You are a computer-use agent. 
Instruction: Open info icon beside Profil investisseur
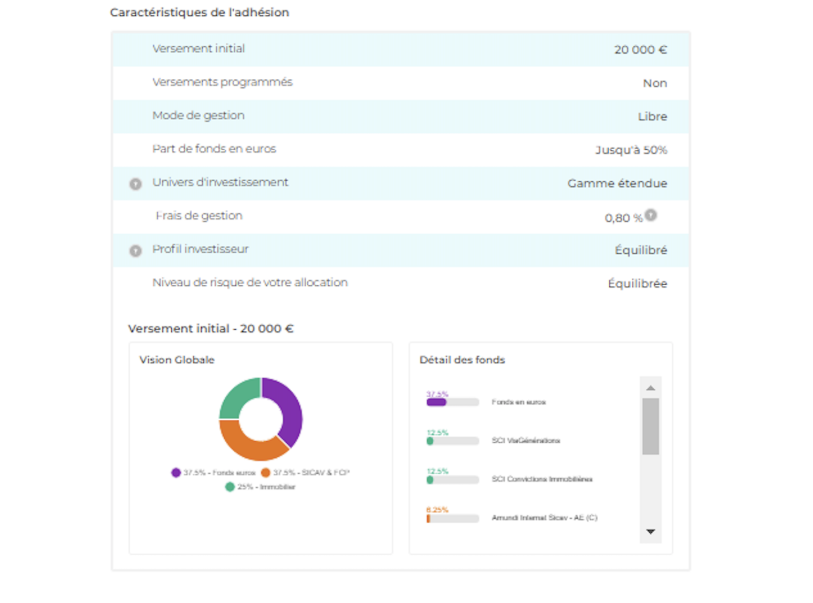(x=135, y=251)
